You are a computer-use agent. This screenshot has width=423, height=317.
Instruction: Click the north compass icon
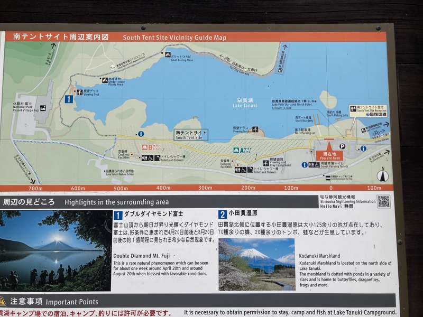[x=382, y=175]
